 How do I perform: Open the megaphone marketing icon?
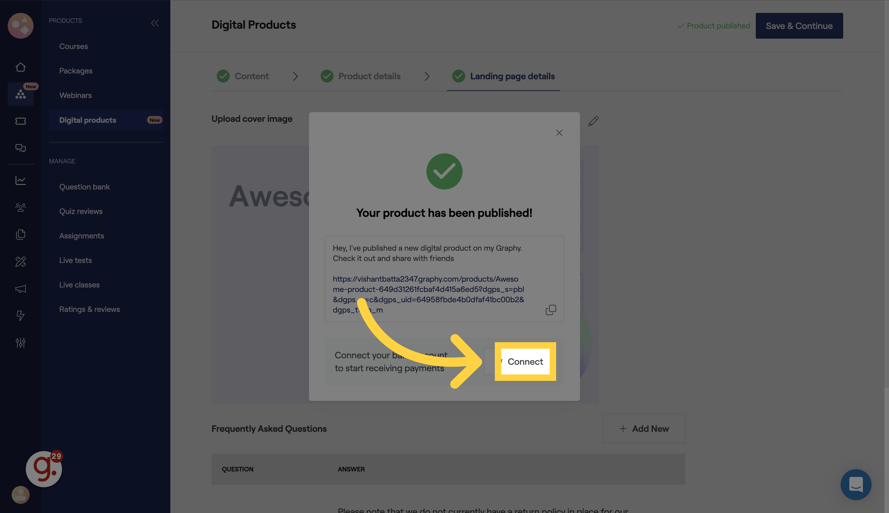pyautogui.click(x=20, y=289)
